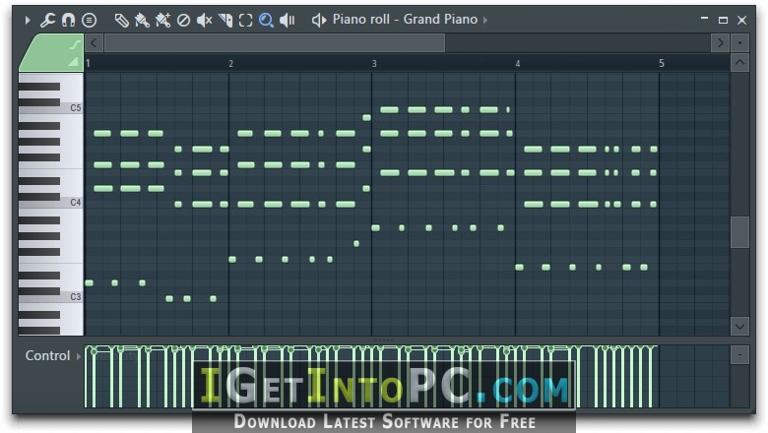Select the Slice tool
Viewport: 768px width, 433px height.
pyautogui.click(x=225, y=20)
